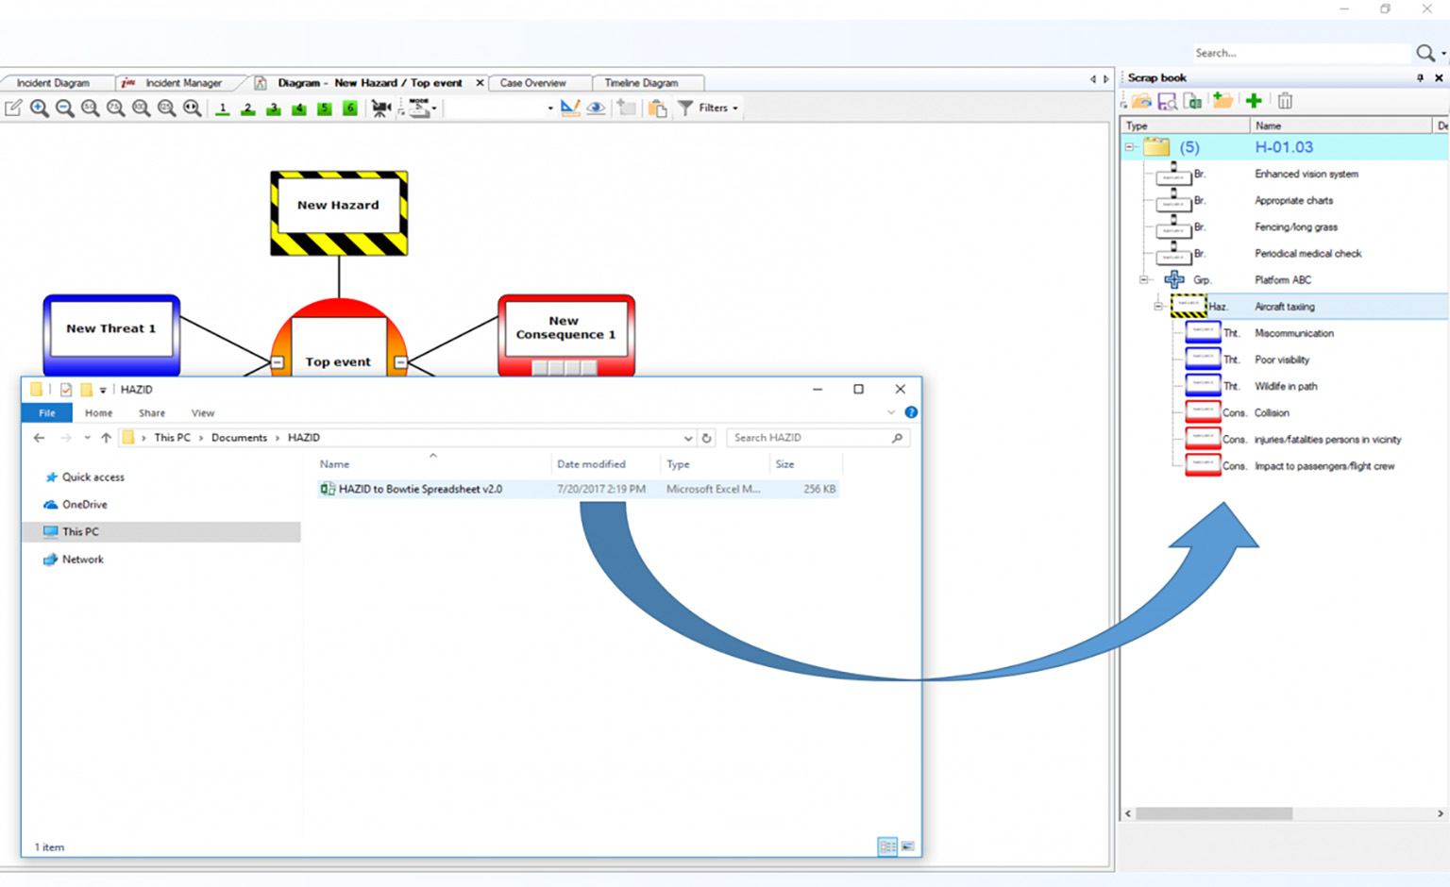Toggle the eye visibility icon in toolbar
Image resolution: width=1450 pixels, height=887 pixels.
(596, 109)
